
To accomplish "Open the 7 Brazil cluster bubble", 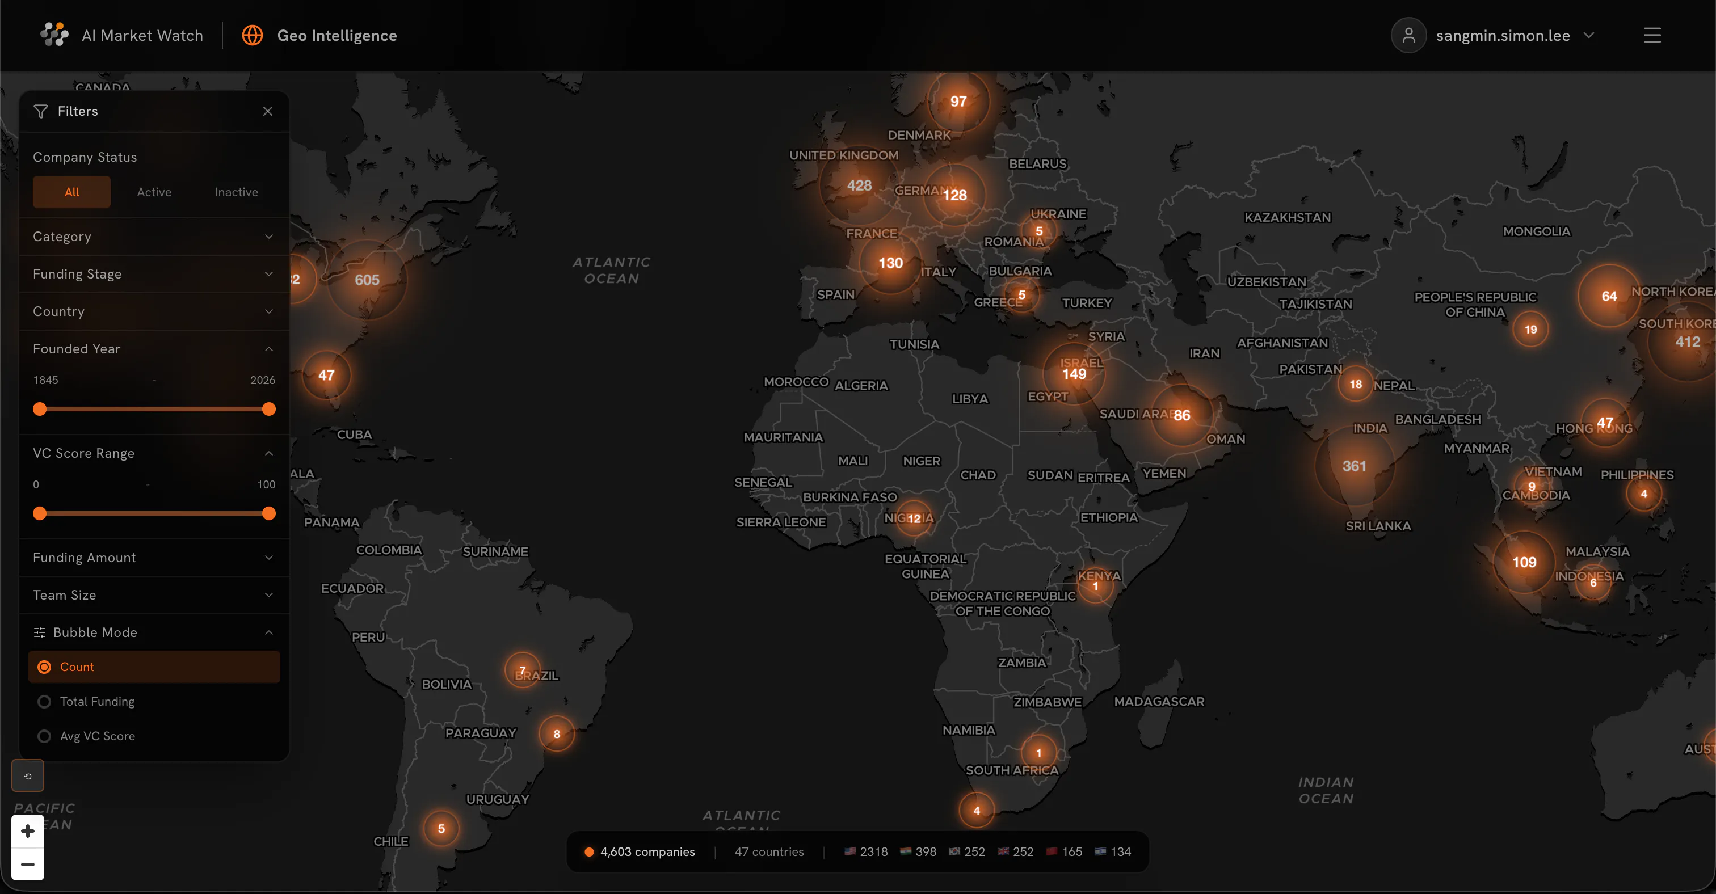I will pyautogui.click(x=522, y=670).
